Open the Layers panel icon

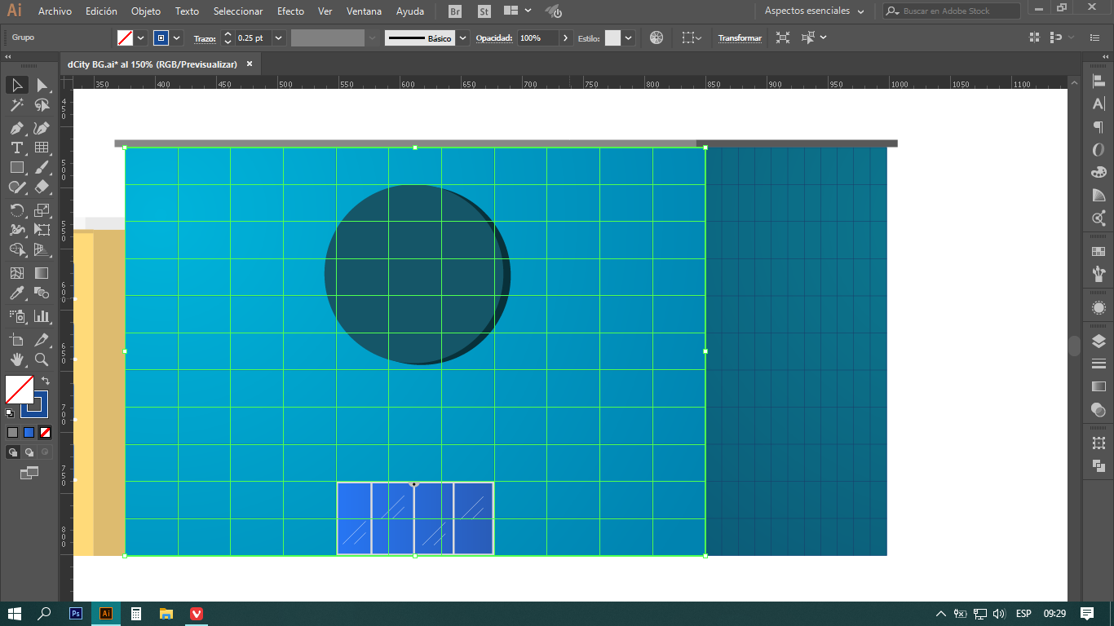pos(1099,341)
